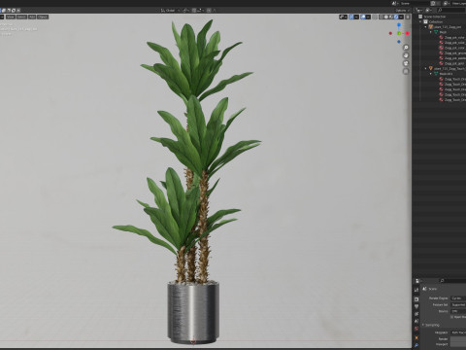This screenshot has width=466, height=350.
Task: Collapse the first mesh data item
Action: 431,32
